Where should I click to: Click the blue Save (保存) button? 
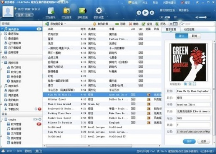(189, 141)
